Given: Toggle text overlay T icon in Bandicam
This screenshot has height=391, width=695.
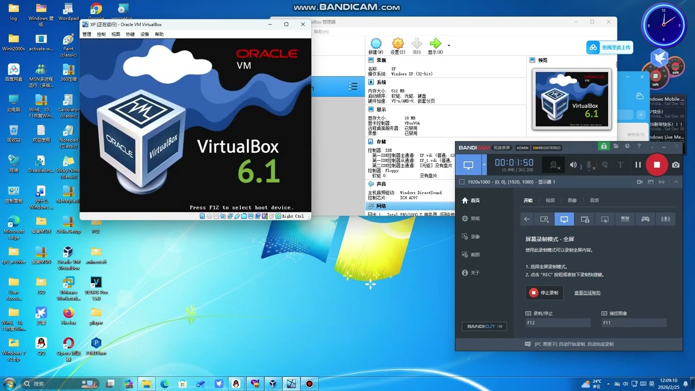Looking at the screenshot, I should (x=621, y=165).
